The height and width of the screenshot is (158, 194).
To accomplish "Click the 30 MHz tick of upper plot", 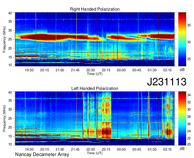I will [x=10, y=30].
